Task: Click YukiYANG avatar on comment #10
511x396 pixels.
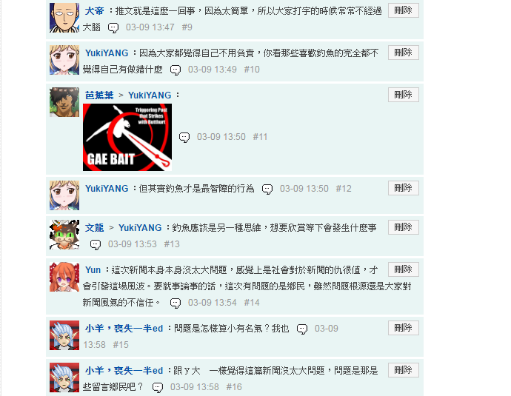Action: (x=64, y=60)
